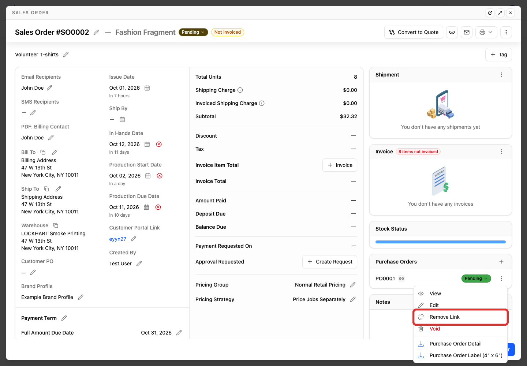Screen dimensions: 527x366
Task: Email the sales order envelope icon
Action: (x=467, y=32)
